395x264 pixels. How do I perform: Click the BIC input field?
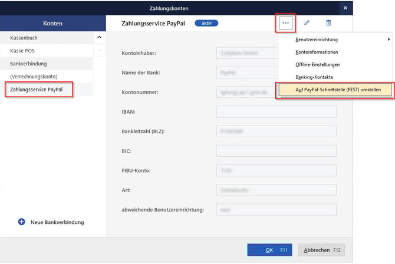pyautogui.click(x=276, y=151)
